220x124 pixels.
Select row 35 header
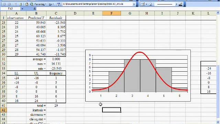point(3,78)
